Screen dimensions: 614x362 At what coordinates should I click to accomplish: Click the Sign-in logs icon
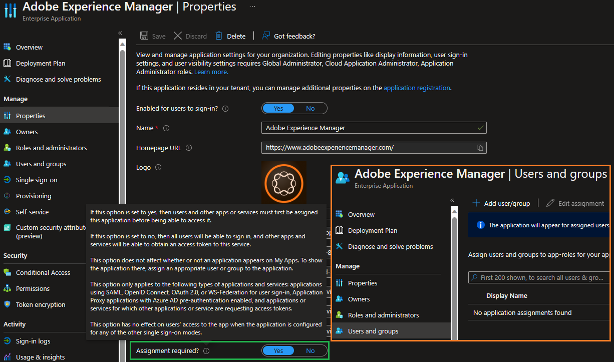click(7, 341)
